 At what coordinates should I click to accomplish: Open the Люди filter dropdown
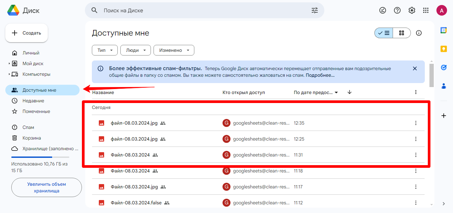136,50
